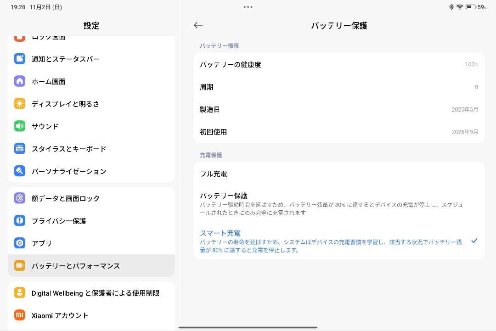496x331 pixels.
Task: Expand the three-dot menu at top center
Action: pyautogui.click(x=248, y=7)
